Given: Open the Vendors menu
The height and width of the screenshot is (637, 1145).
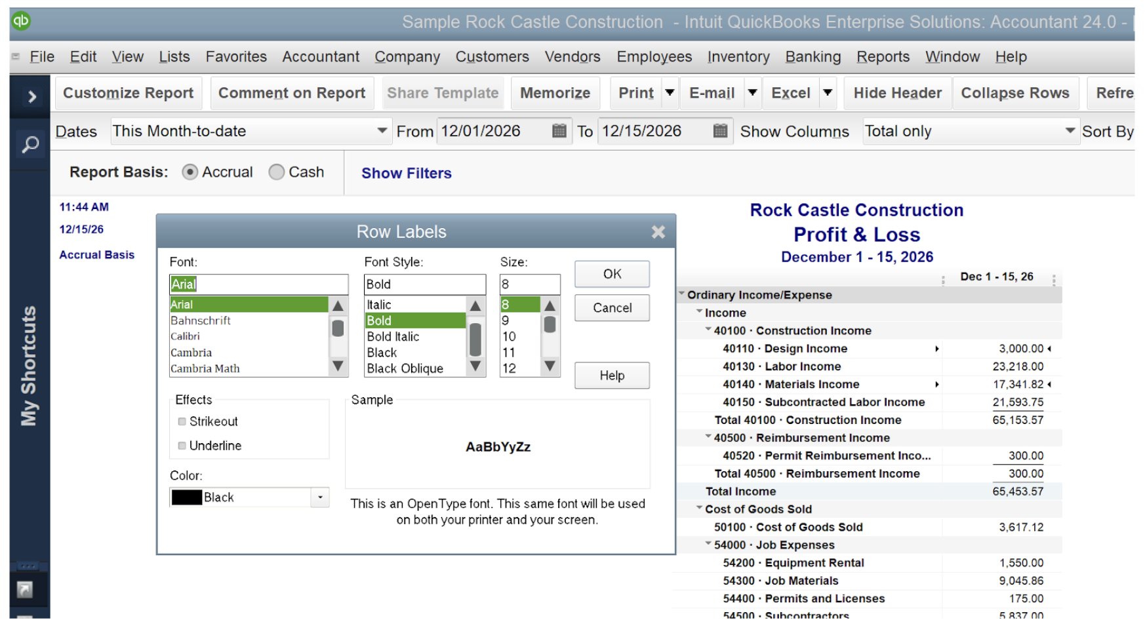Looking at the screenshot, I should [x=572, y=57].
